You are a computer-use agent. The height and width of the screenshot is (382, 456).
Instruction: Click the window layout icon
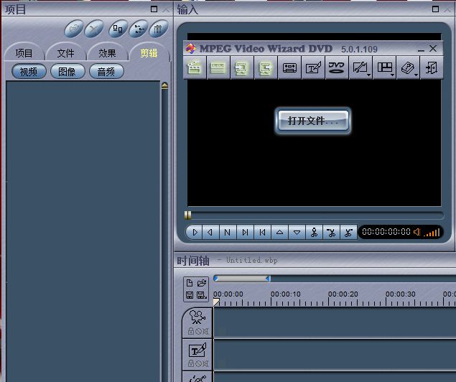point(384,68)
